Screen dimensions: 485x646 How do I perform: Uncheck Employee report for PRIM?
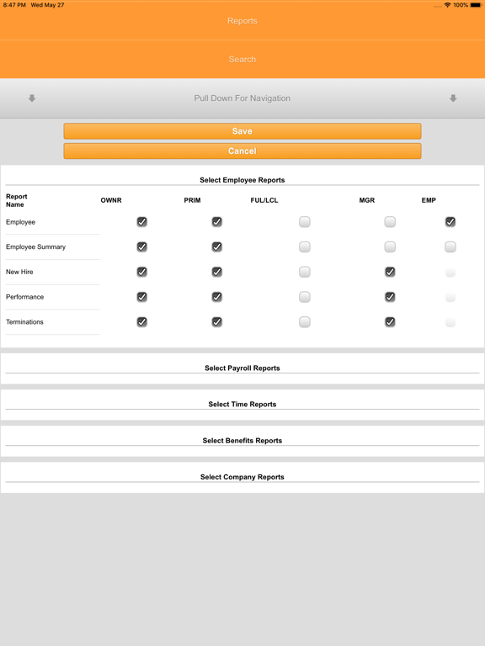coord(217,222)
